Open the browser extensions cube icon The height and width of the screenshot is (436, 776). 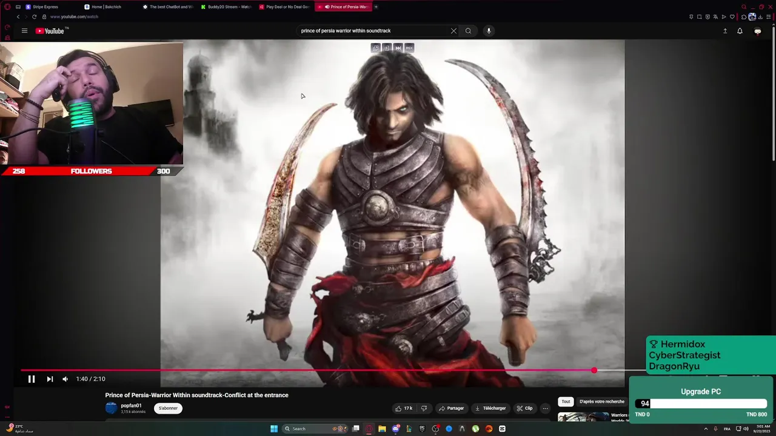click(x=744, y=17)
